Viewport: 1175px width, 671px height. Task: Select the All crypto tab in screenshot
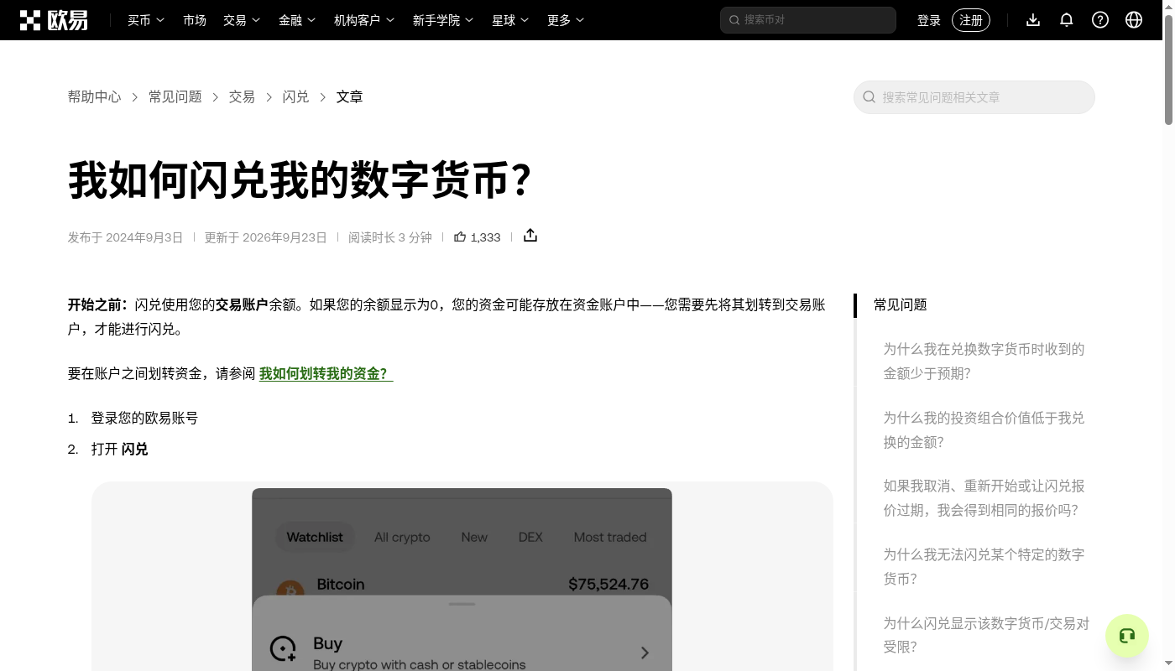pyautogui.click(x=402, y=537)
